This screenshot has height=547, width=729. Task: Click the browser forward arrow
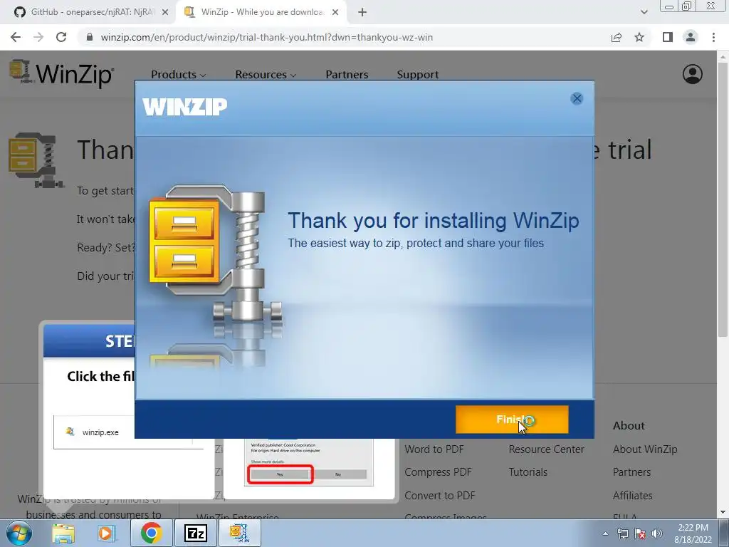[38, 37]
